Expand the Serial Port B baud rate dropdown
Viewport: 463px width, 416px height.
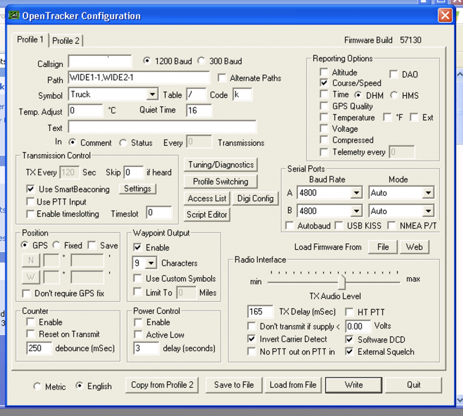(356, 211)
